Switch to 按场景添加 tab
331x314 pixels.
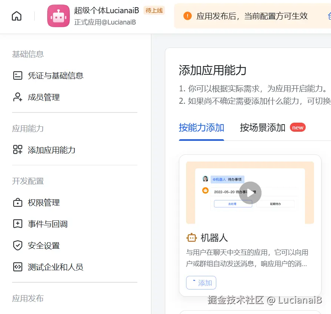point(262,128)
